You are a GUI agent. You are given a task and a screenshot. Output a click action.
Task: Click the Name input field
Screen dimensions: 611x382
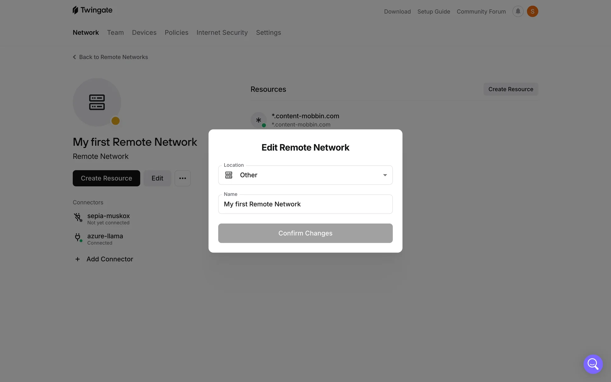point(305,204)
